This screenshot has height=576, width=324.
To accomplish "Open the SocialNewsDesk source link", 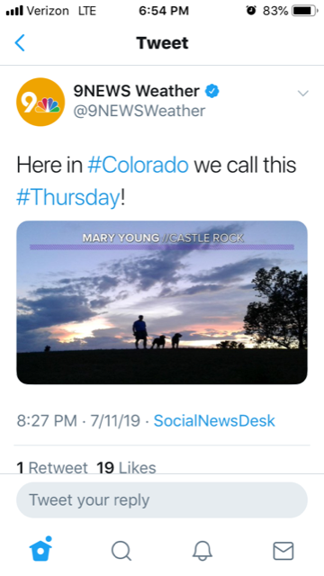I will click(x=214, y=420).
